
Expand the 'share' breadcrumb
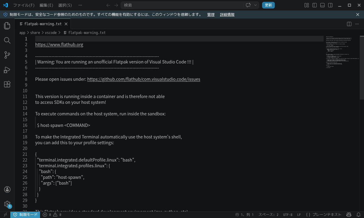[x=35, y=32]
